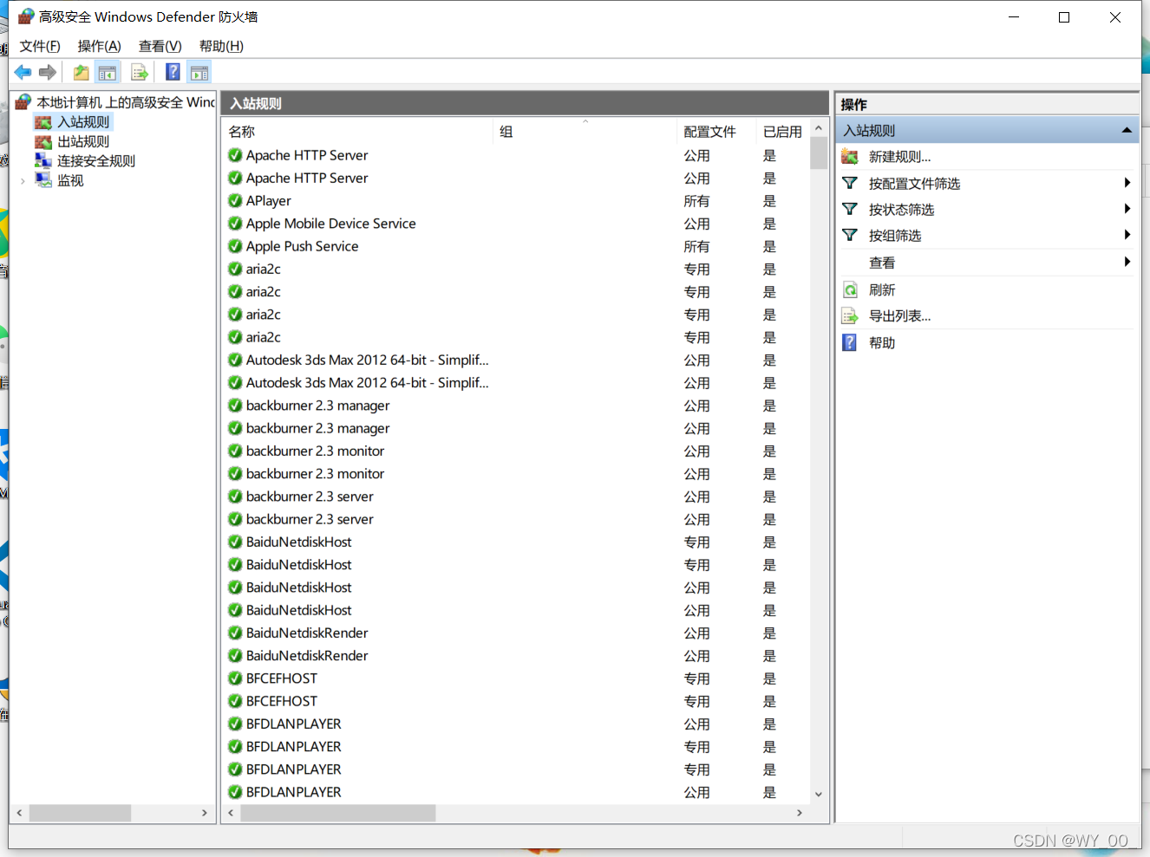The width and height of the screenshot is (1150, 857).
Task: Click green check icon of backburner 2.3 manager first row
Action: [235, 406]
